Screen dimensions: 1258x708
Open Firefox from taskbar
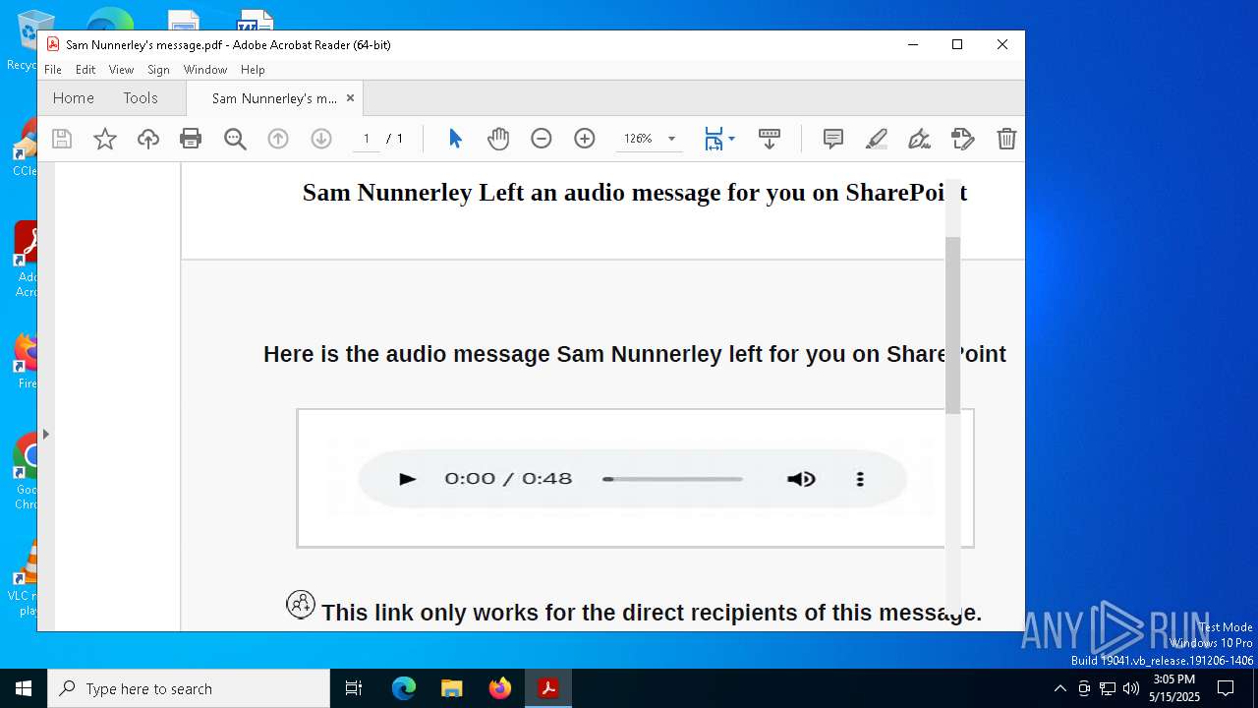click(x=500, y=688)
